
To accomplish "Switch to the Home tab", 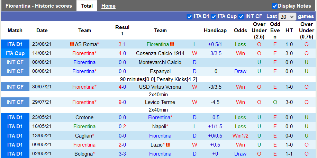I will click(108, 6).
